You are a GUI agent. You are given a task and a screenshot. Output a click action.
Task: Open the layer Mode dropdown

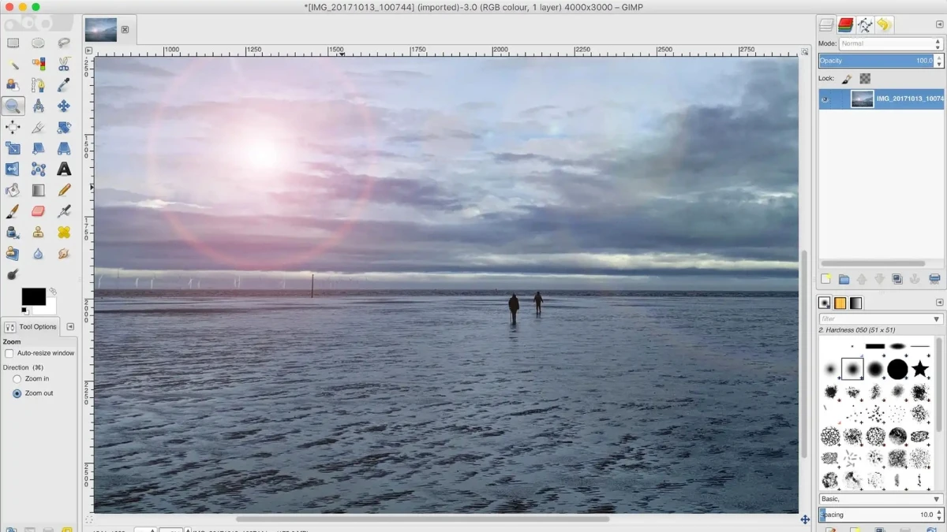coord(891,43)
